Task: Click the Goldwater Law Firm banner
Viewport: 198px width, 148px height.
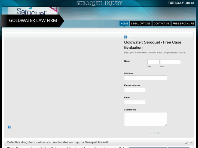Action: (x=32, y=21)
